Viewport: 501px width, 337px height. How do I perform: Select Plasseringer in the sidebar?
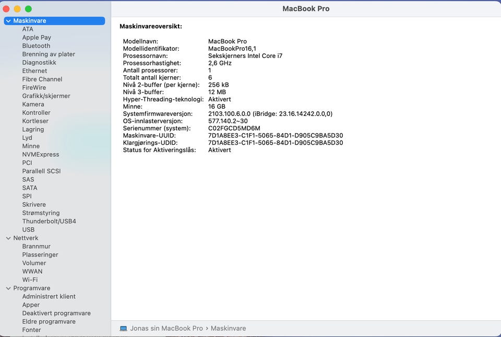pos(40,254)
